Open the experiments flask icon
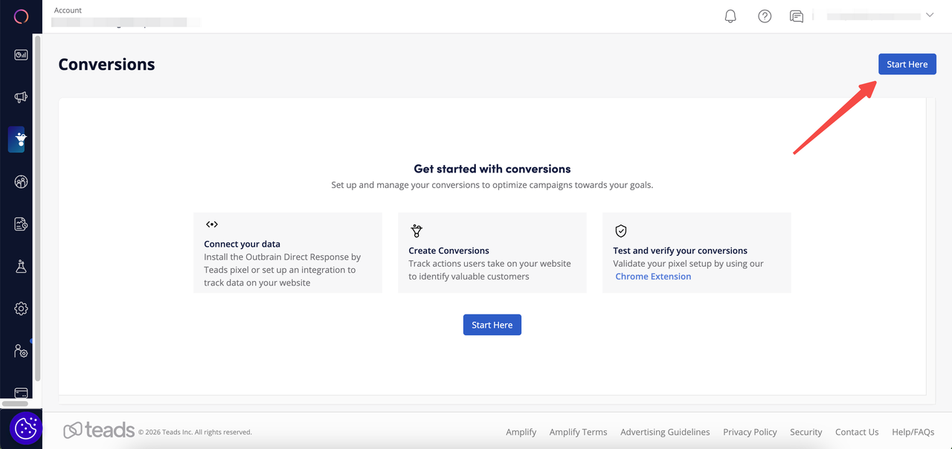952x449 pixels. 21,267
